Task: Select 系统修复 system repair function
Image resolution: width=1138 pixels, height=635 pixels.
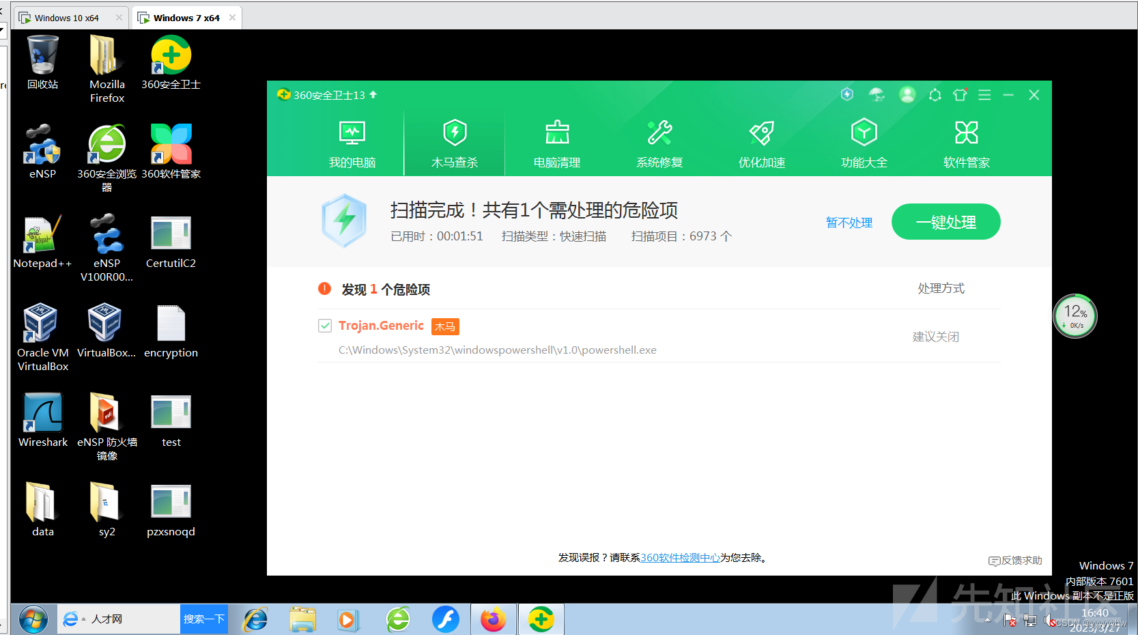Action: click(659, 142)
